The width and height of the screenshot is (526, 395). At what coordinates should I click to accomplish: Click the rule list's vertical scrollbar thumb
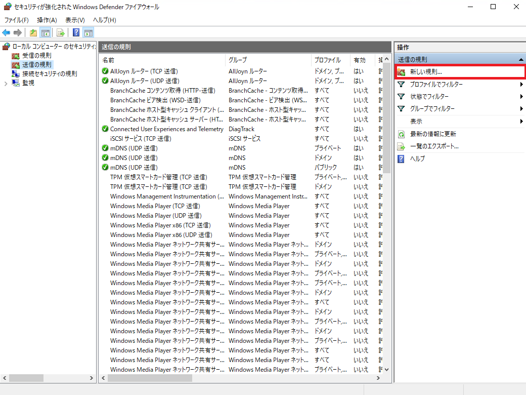[x=387, y=118]
